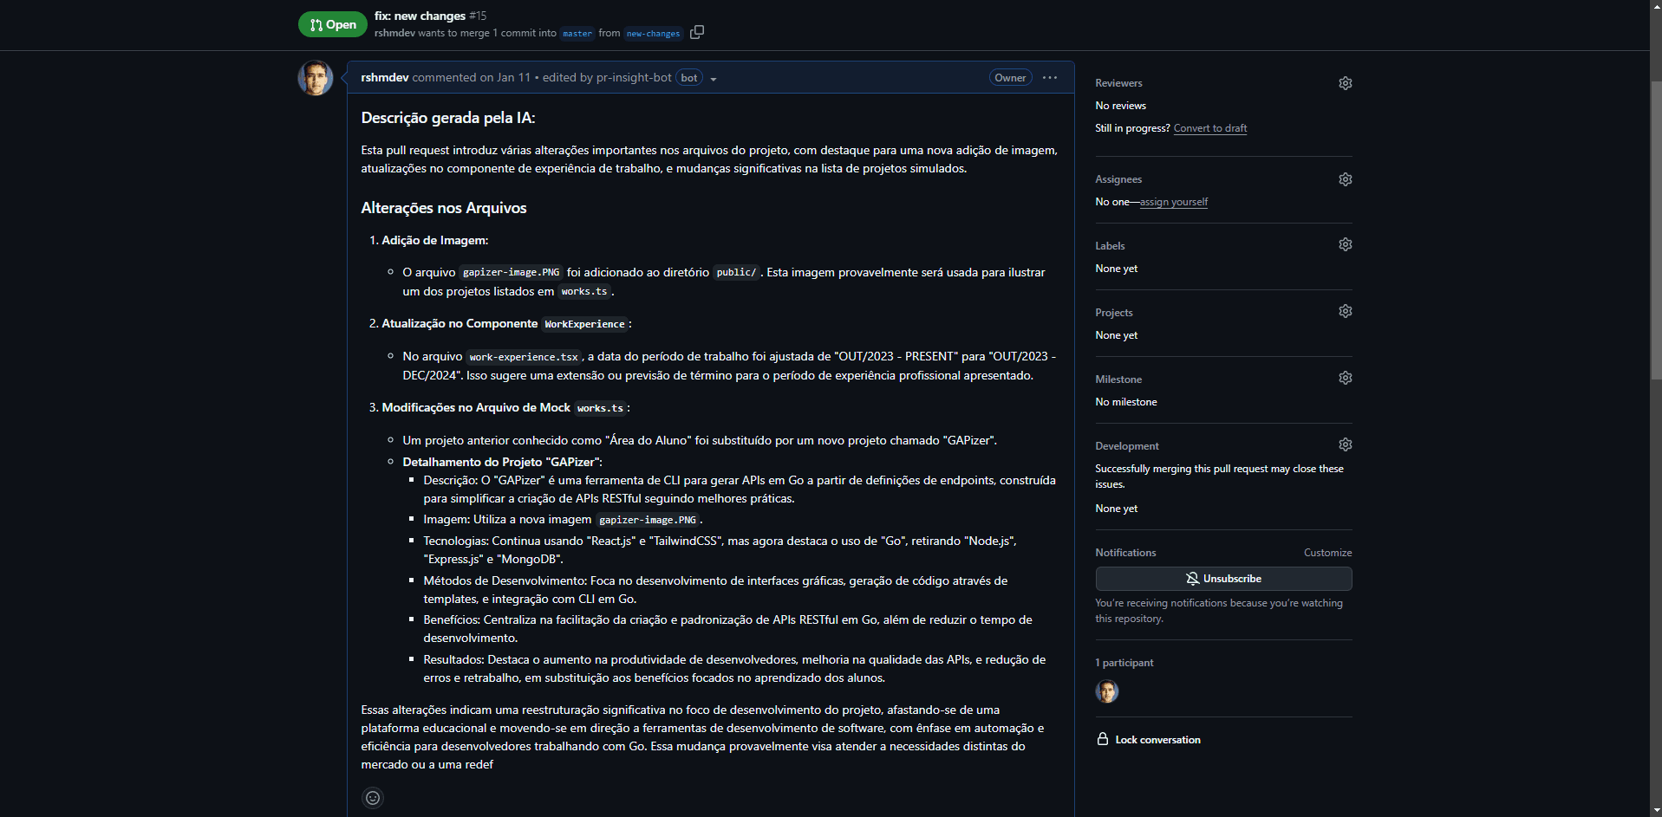Open the participant's avatar in the sidebar
This screenshot has height=817, width=1662.
click(1107, 691)
